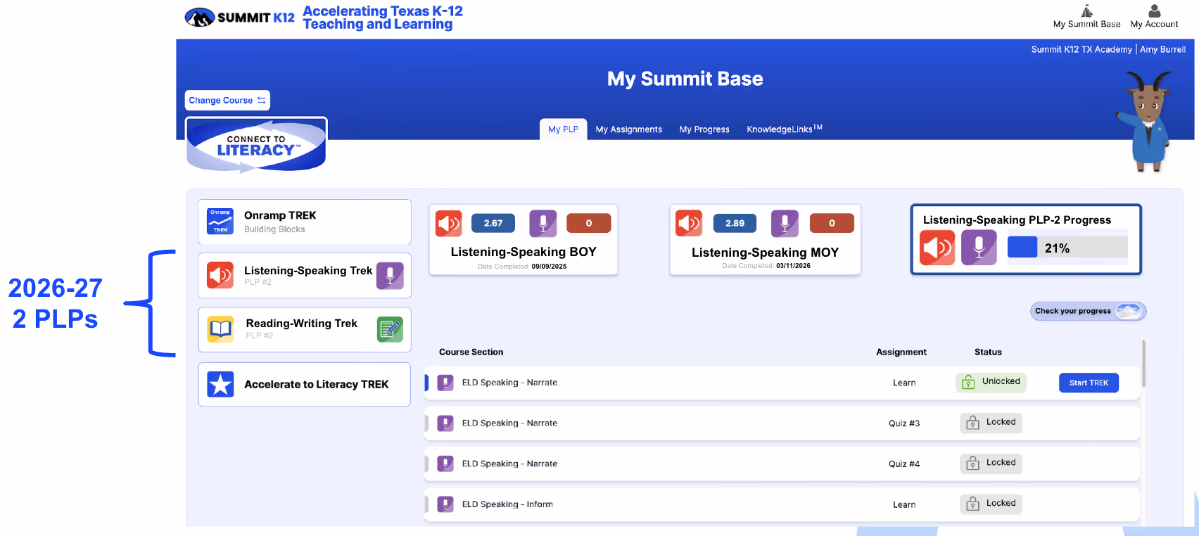Click Locked status in ELD Speaking - Inform row
This screenshot has height=536, width=1199.
point(991,504)
